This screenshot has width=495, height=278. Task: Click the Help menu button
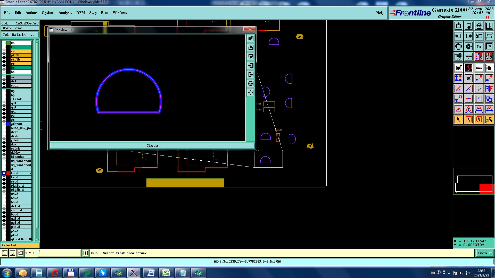[380, 13]
